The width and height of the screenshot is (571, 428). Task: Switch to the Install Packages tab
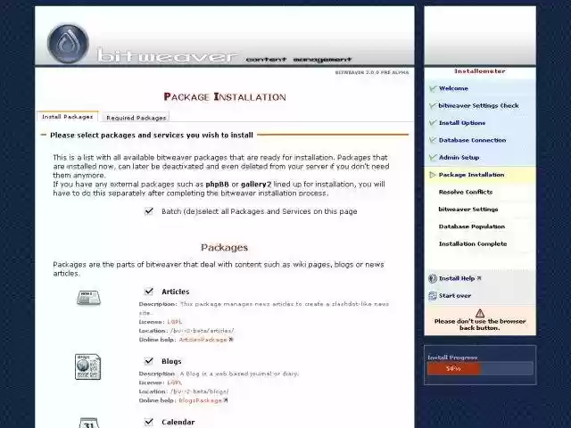pyautogui.click(x=68, y=117)
